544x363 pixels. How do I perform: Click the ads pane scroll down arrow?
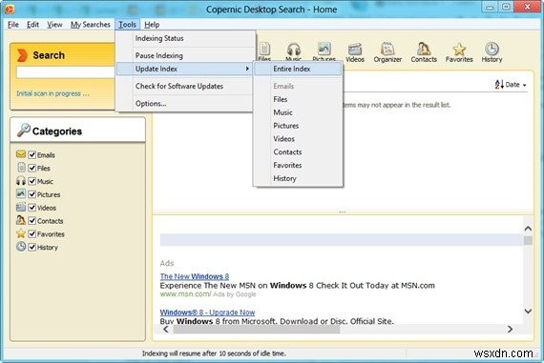528,311
